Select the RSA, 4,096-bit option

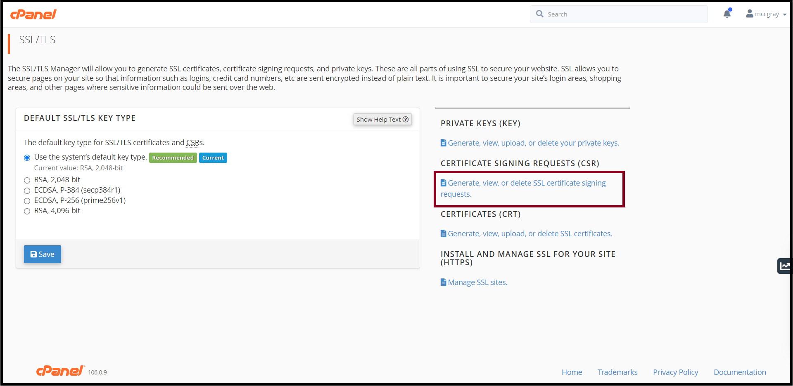(x=27, y=211)
